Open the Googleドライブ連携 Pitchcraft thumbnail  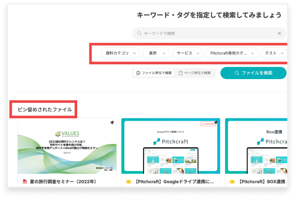(x=171, y=146)
